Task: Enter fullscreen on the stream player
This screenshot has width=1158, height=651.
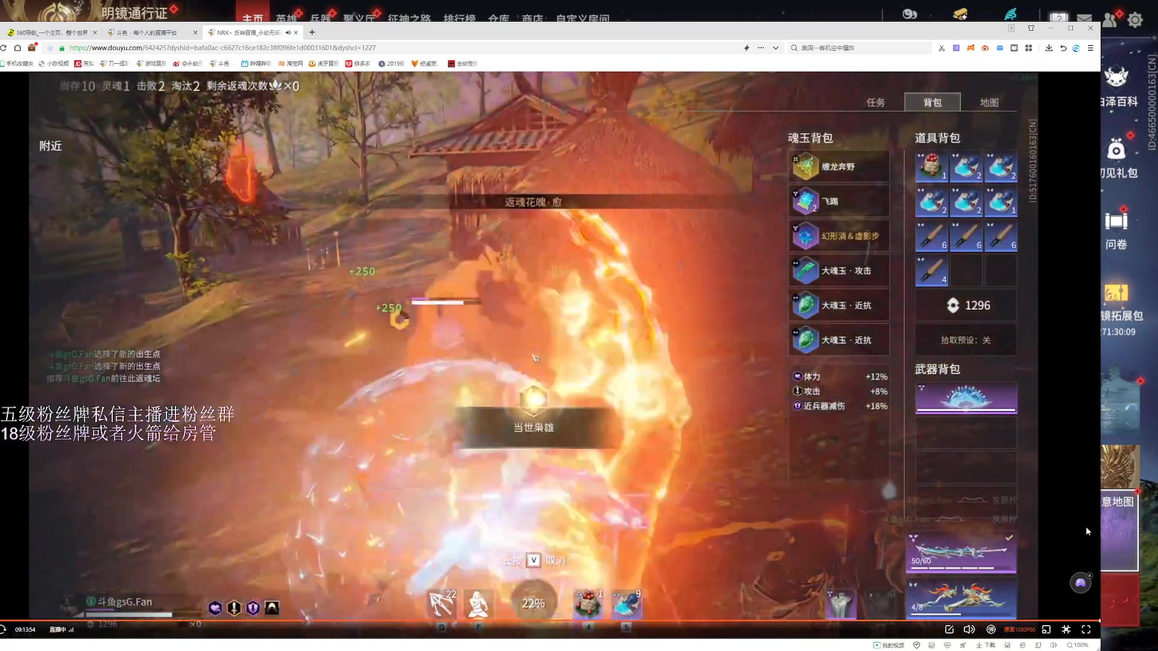Action: pos(1086,629)
